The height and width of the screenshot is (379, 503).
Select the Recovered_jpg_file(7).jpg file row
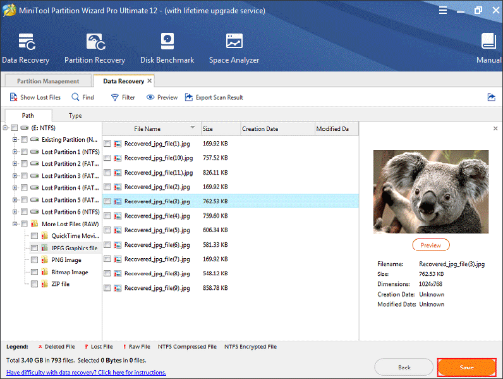coord(230,259)
